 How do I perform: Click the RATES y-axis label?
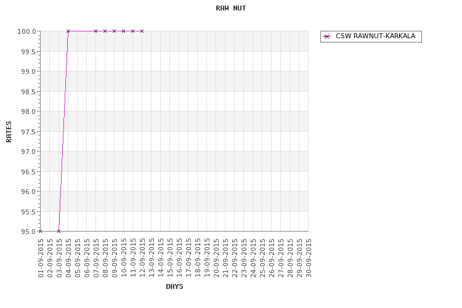pyautogui.click(x=9, y=132)
